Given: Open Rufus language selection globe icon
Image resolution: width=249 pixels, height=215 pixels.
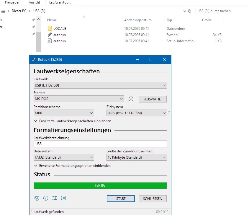Looking at the screenshot, I should tap(37, 198).
